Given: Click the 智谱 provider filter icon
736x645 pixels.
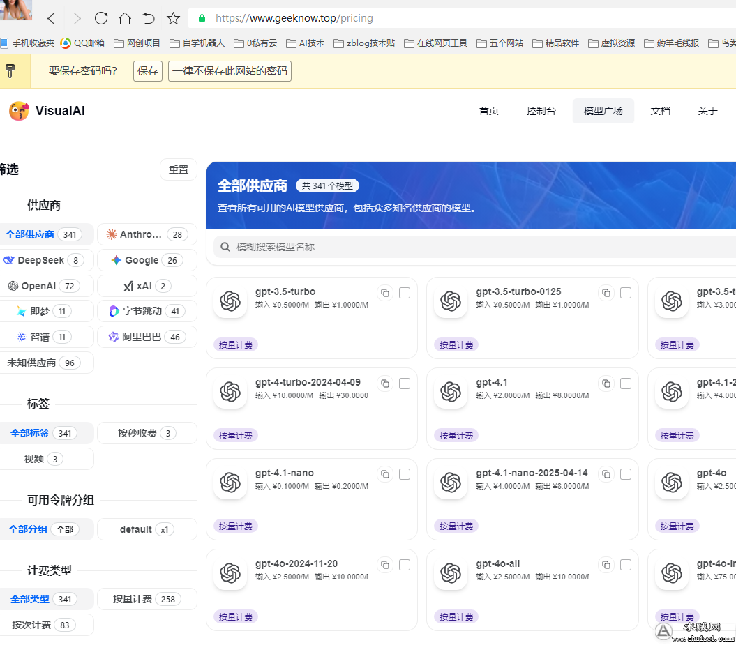Looking at the screenshot, I should click(x=22, y=337).
